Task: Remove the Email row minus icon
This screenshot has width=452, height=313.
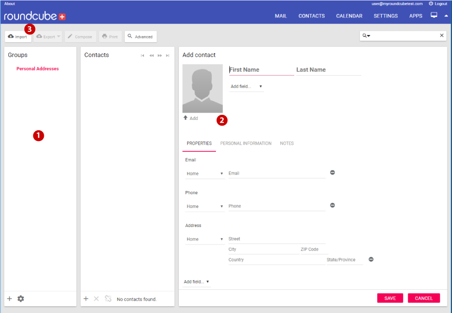Action: (x=332, y=172)
